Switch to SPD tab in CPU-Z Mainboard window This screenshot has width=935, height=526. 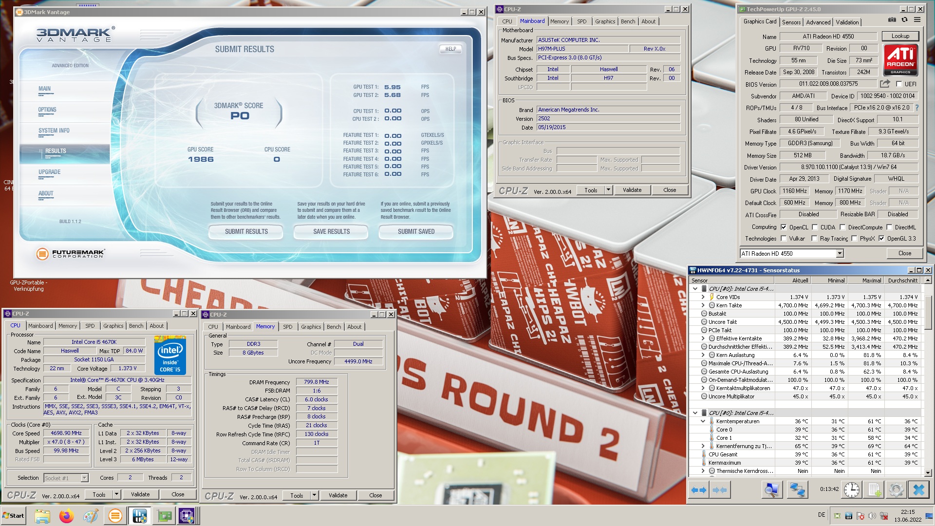581,21
